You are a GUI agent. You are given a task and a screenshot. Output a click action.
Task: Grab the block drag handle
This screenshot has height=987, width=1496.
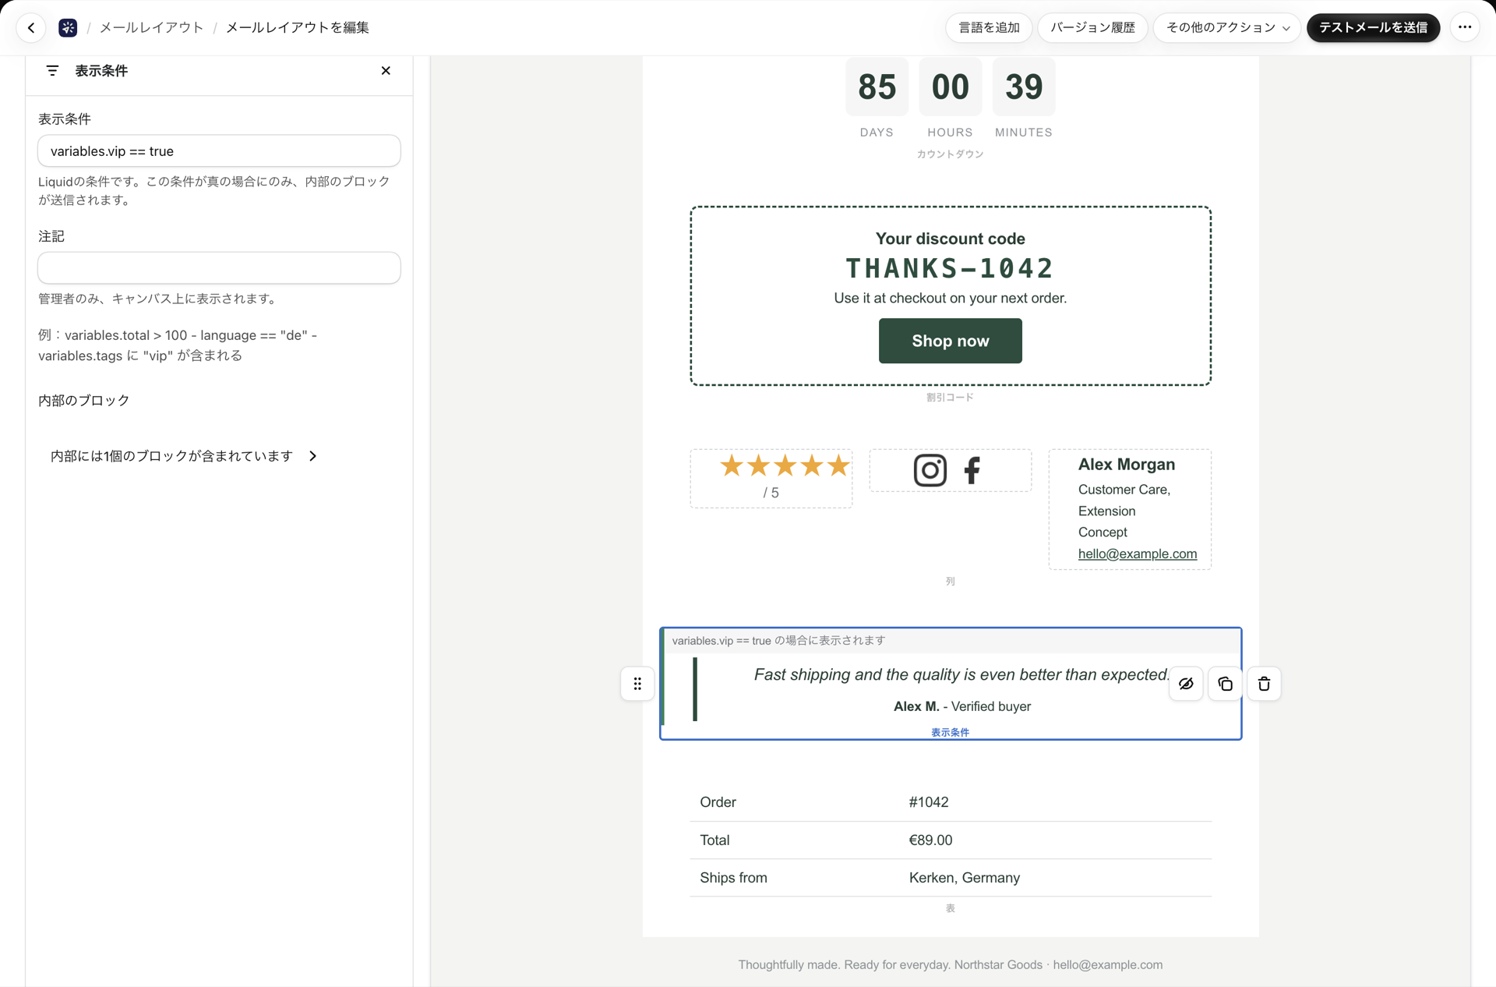637,684
